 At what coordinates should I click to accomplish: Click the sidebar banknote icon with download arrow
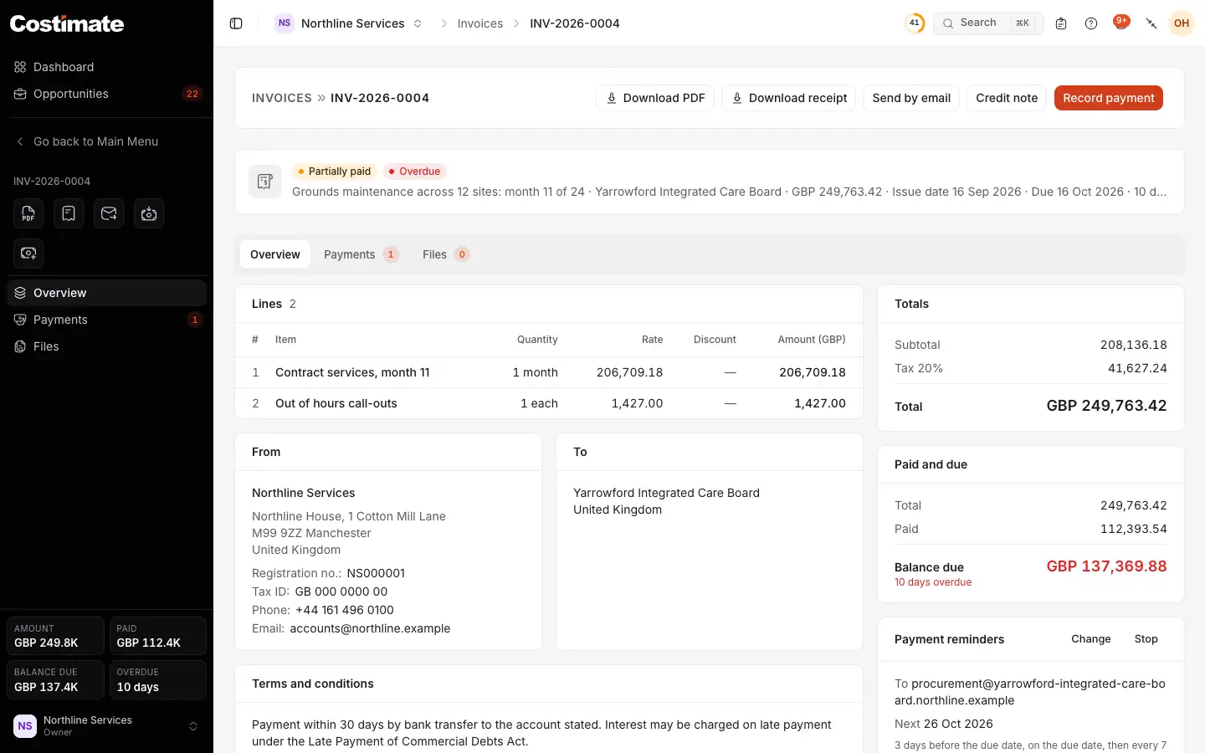(149, 213)
